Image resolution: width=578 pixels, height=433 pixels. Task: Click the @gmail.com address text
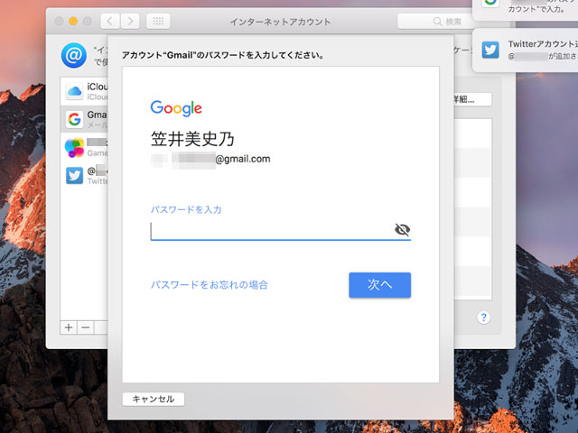(243, 159)
